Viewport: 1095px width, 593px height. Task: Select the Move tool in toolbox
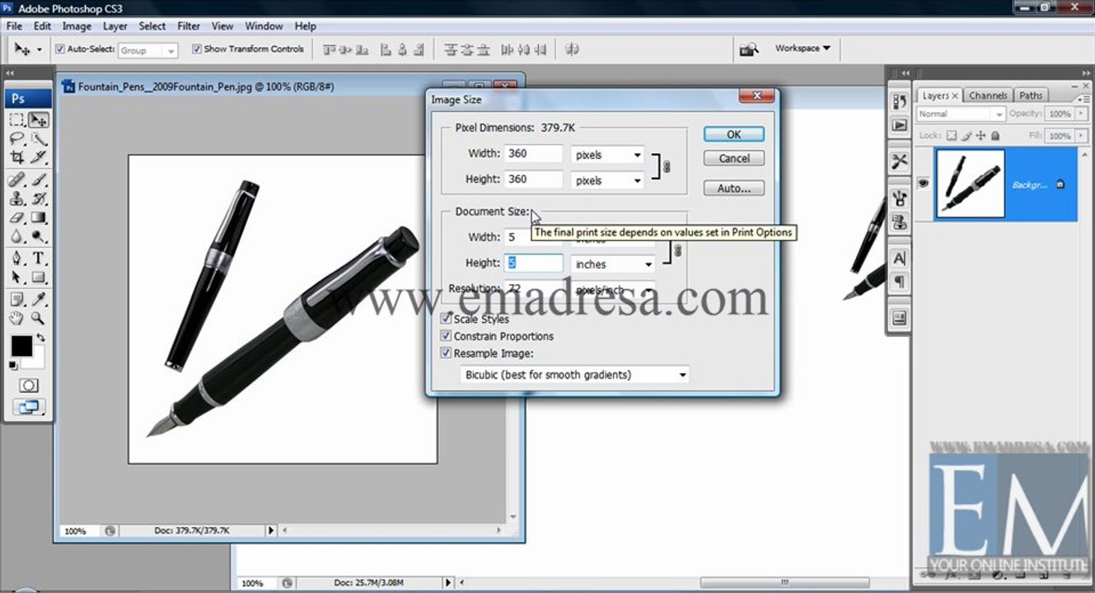tap(39, 120)
